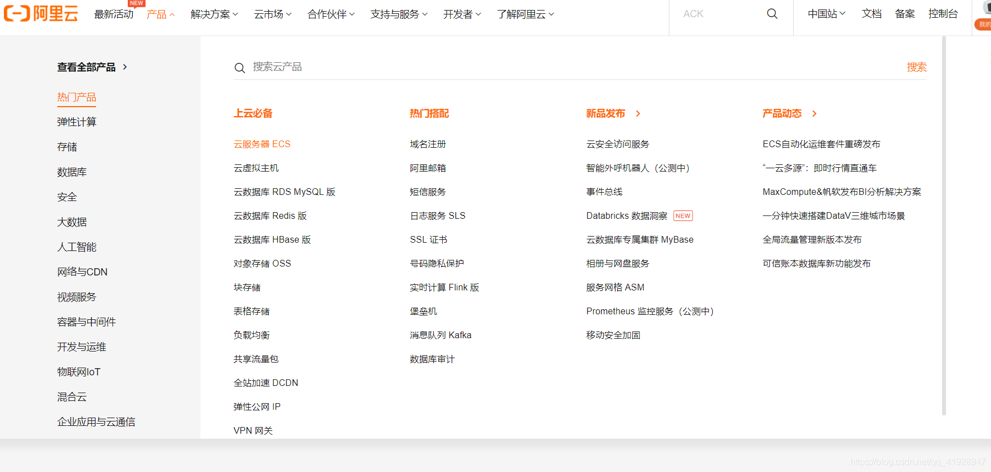Open 云虚拟主机 product link
Image resolution: width=991 pixels, height=472 pixels.
pyautogui.click(x=256, y=168)
